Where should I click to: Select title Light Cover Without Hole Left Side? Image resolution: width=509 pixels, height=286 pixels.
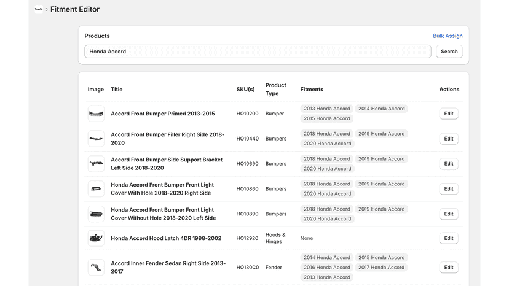tap(164, 214)
